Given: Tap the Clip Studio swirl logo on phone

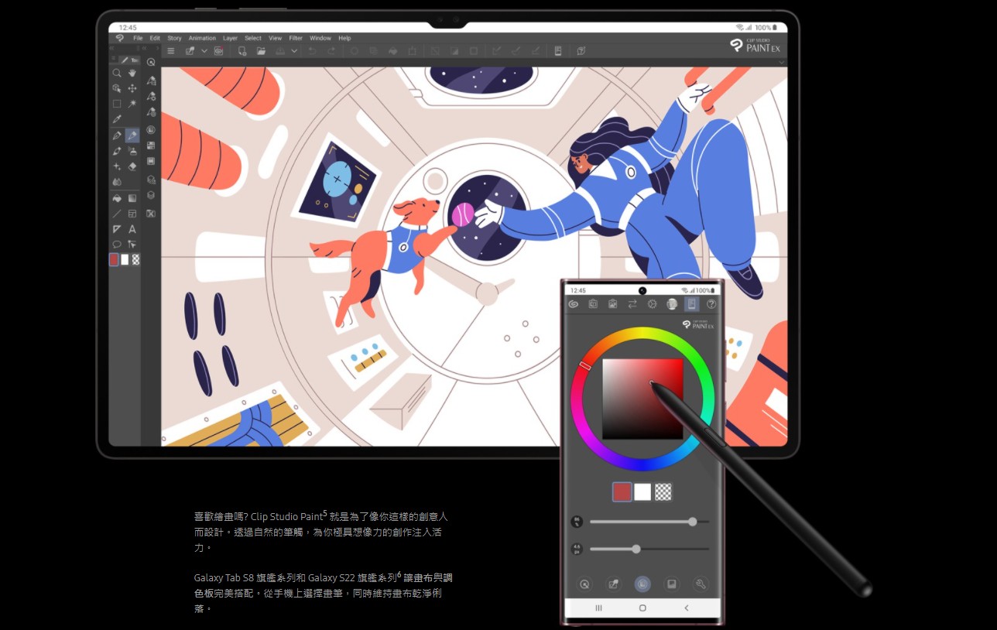Looking at the screenshot, I should click(x=574, y=304).
